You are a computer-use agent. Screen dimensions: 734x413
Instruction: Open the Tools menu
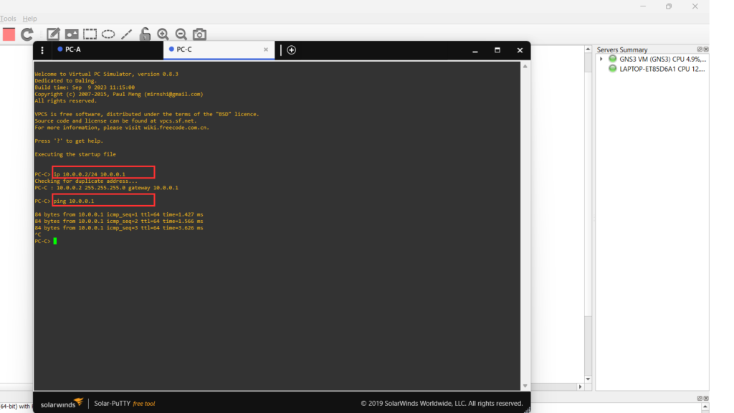point(8,19)
